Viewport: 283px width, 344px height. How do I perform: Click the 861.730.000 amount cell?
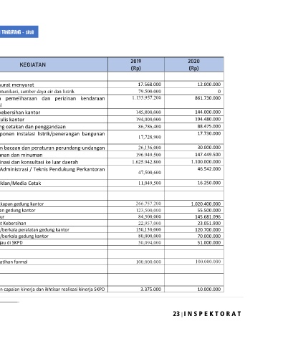tap(208, 97)
